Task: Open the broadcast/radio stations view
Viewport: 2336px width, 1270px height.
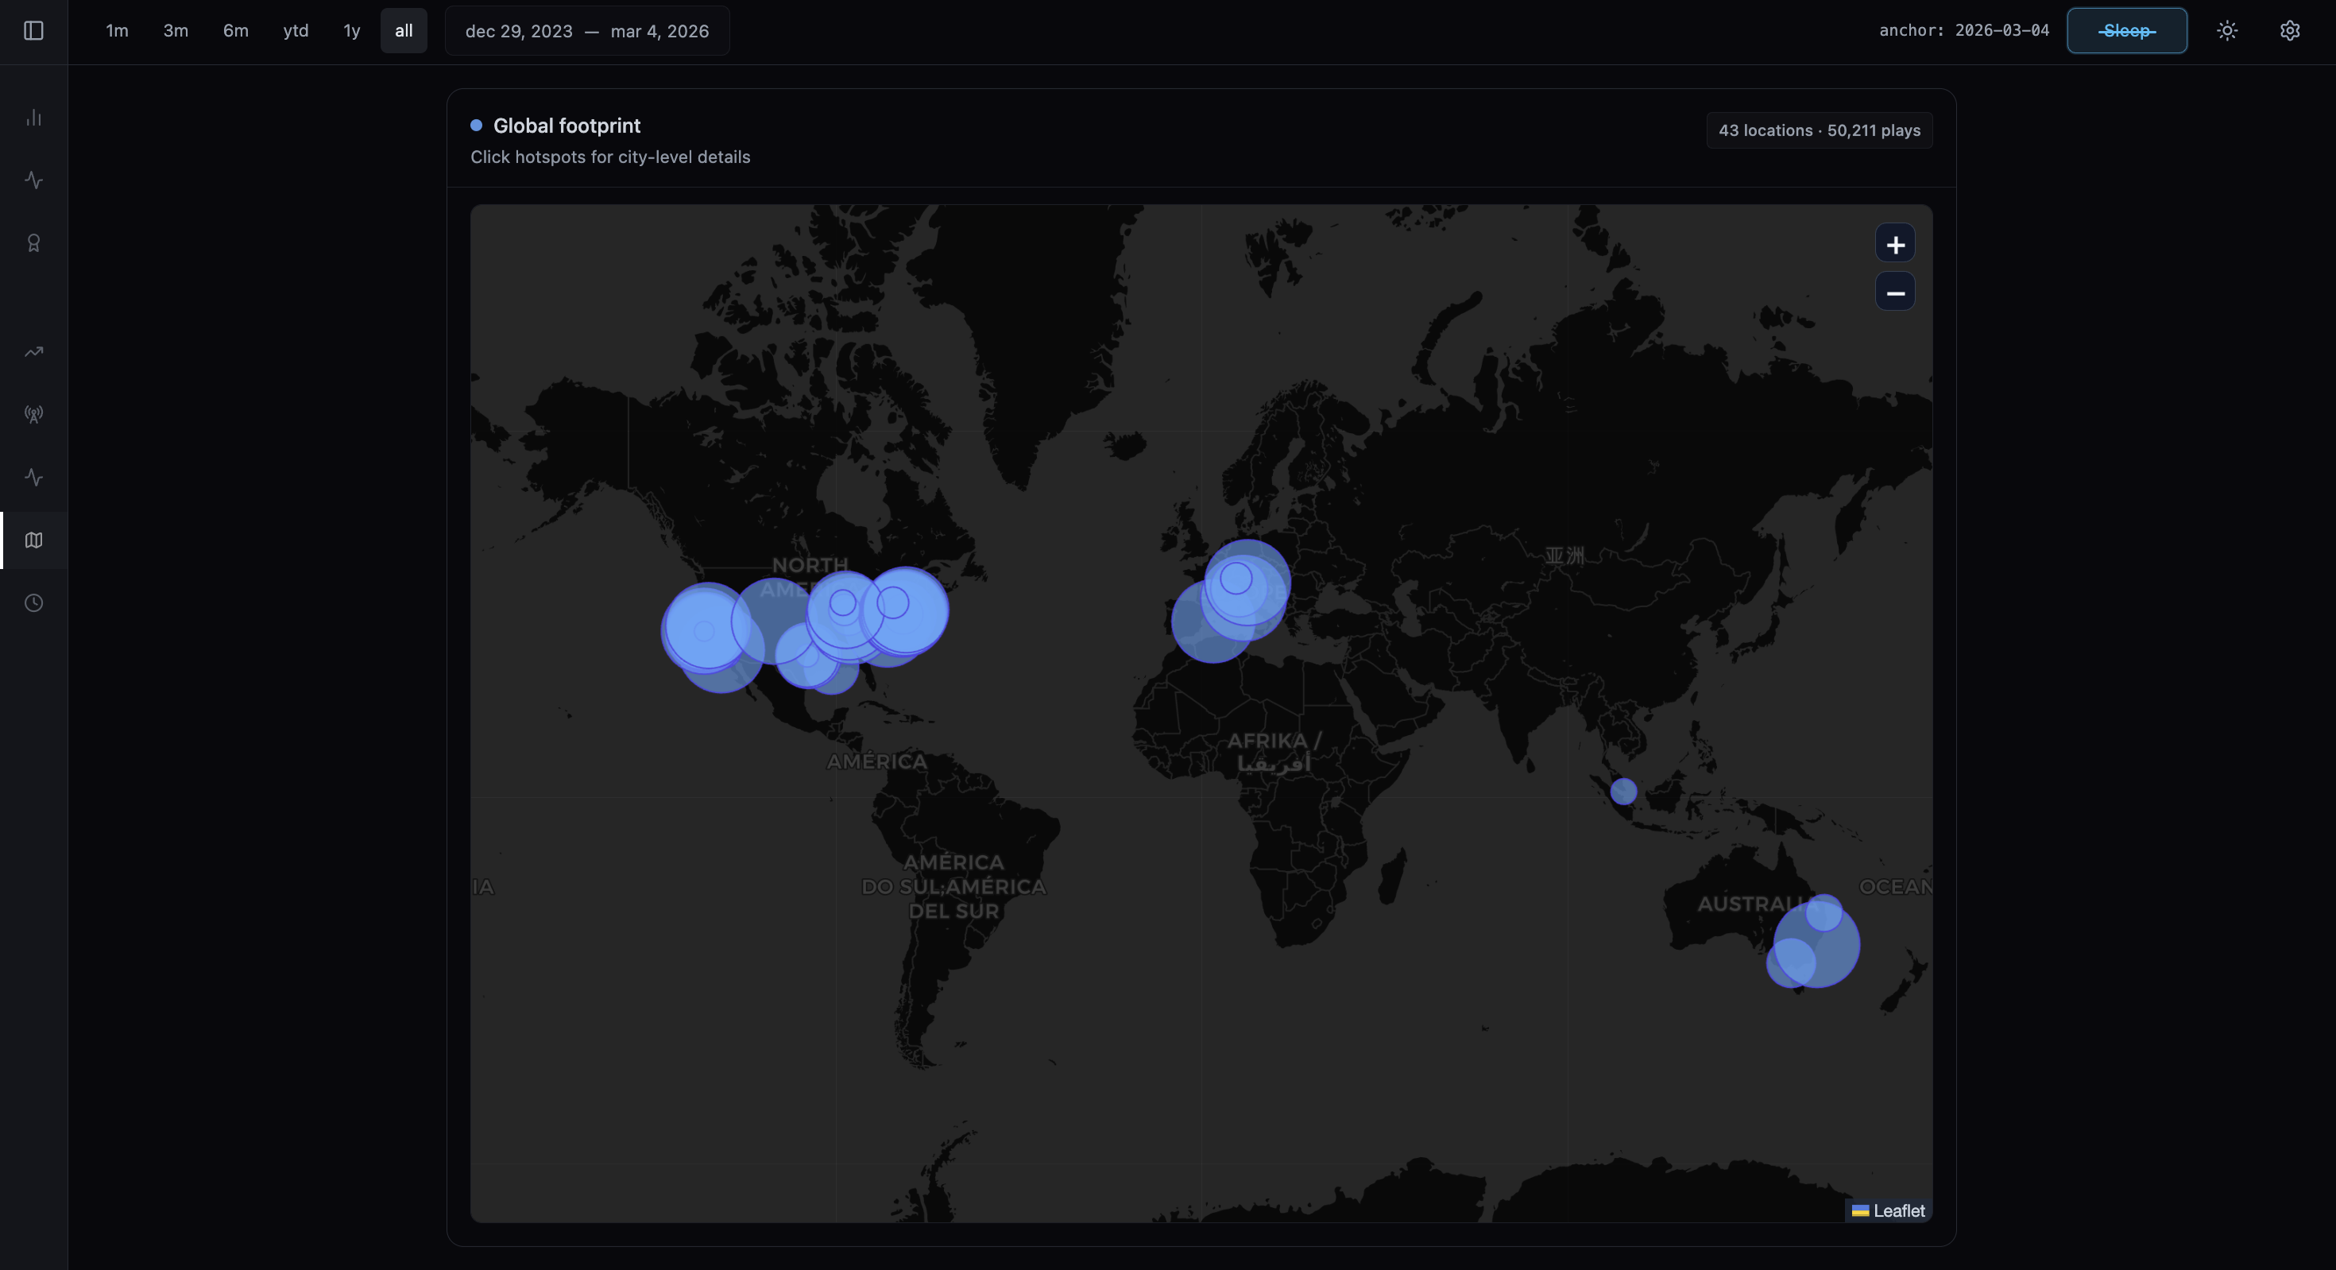Action: click(x=33, y=413)
